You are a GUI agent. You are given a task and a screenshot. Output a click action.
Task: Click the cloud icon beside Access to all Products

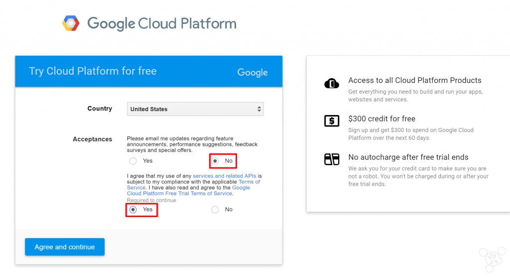331,83
